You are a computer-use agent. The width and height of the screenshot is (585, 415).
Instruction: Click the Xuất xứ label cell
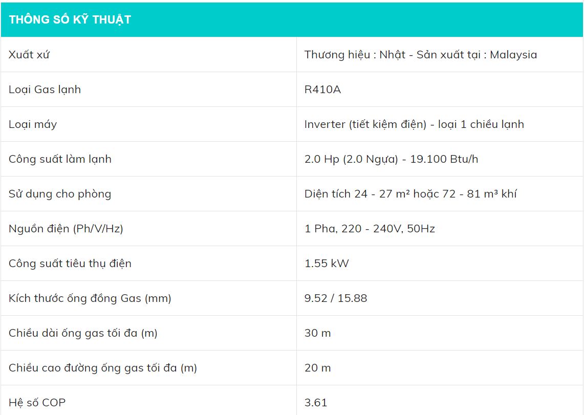click(x=29, y=55)
